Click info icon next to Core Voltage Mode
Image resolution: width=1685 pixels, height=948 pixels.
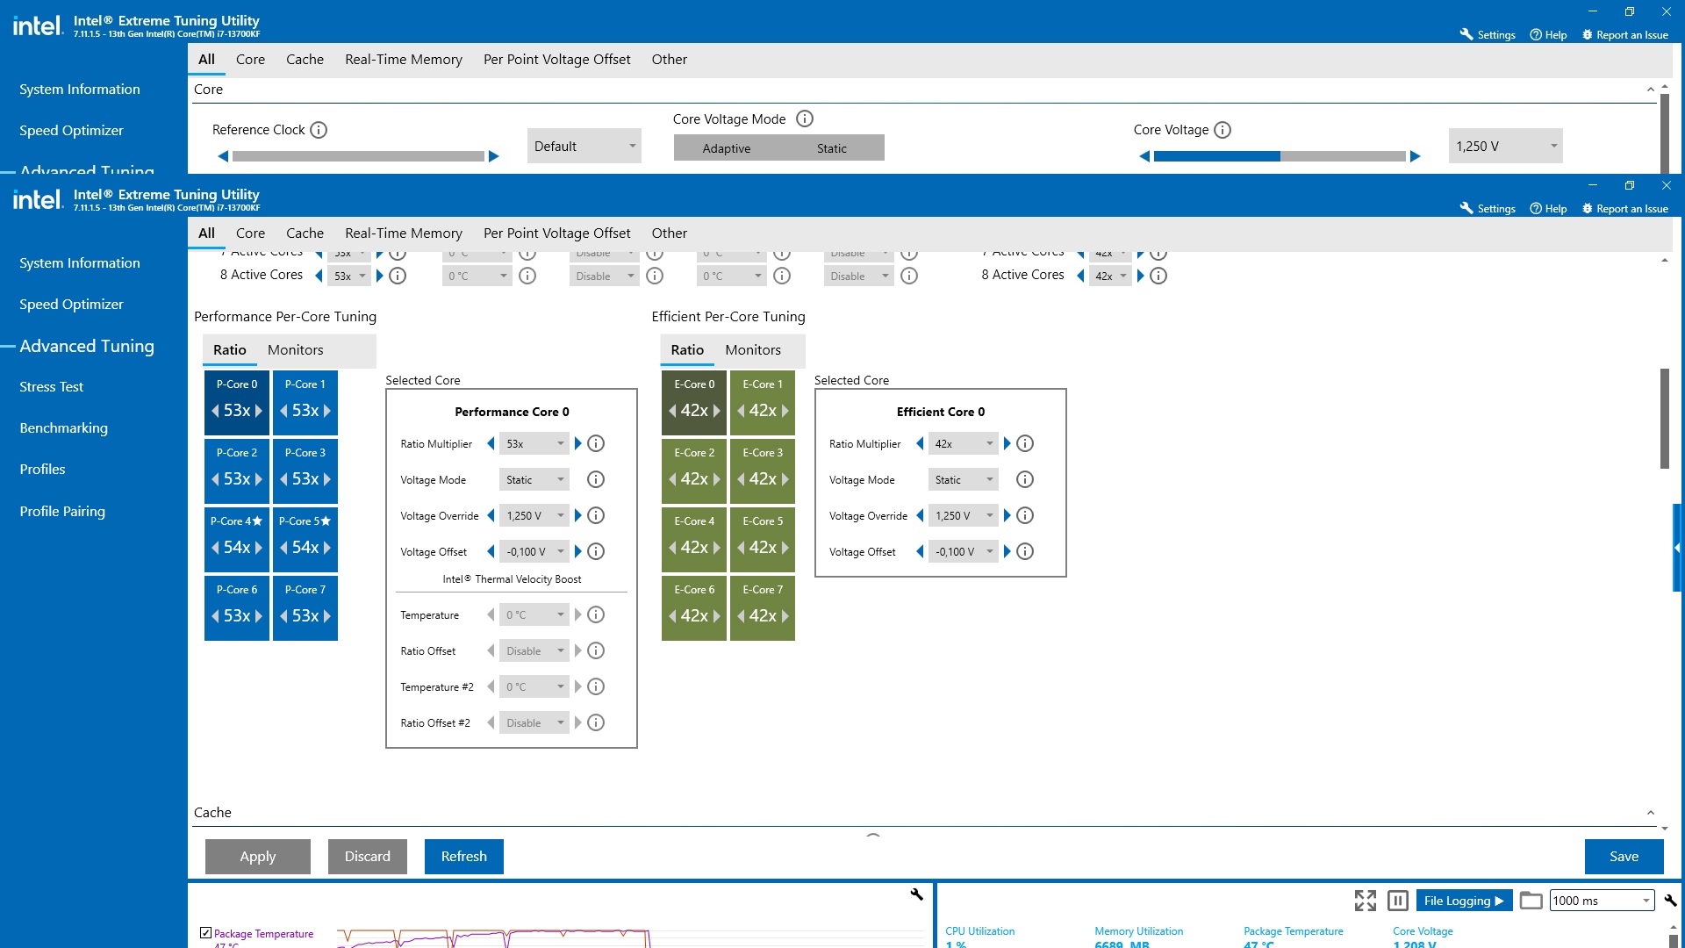pos(805,118)
